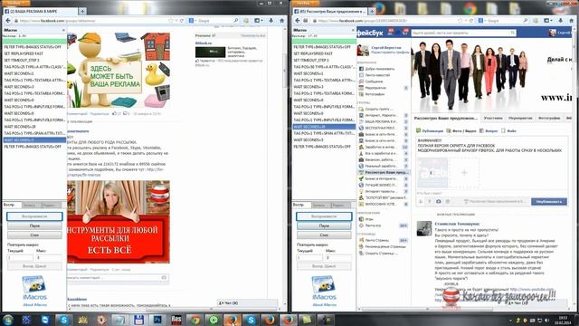This screenshot has width=579, height=326.
Task: Click Стоп button in left iMacros panel
Action: pyautogui.click(x=34, y=235)
